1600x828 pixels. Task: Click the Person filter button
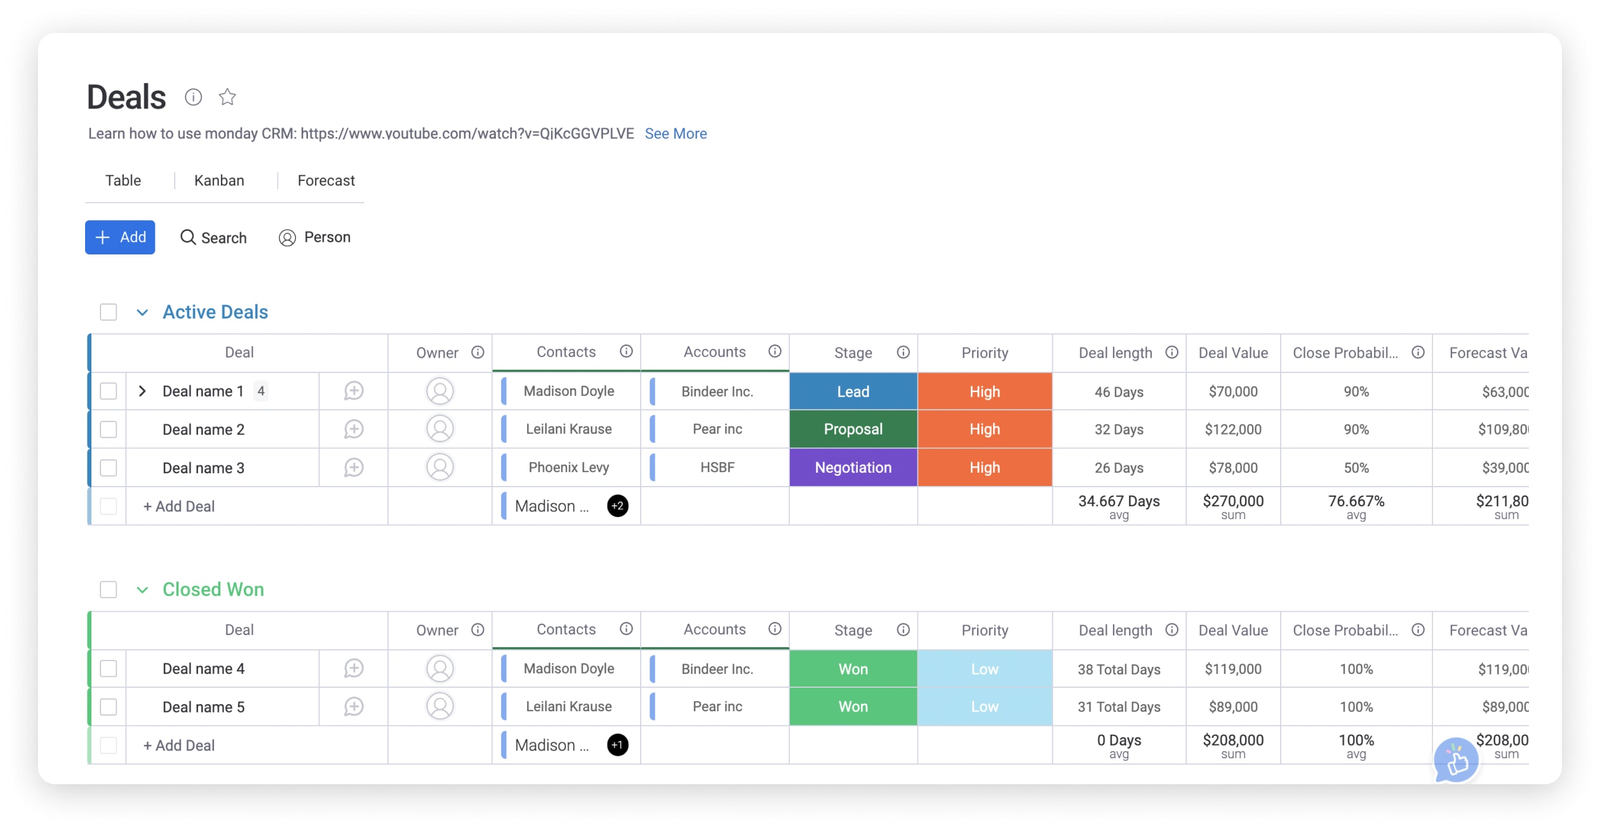coord(314,237)
